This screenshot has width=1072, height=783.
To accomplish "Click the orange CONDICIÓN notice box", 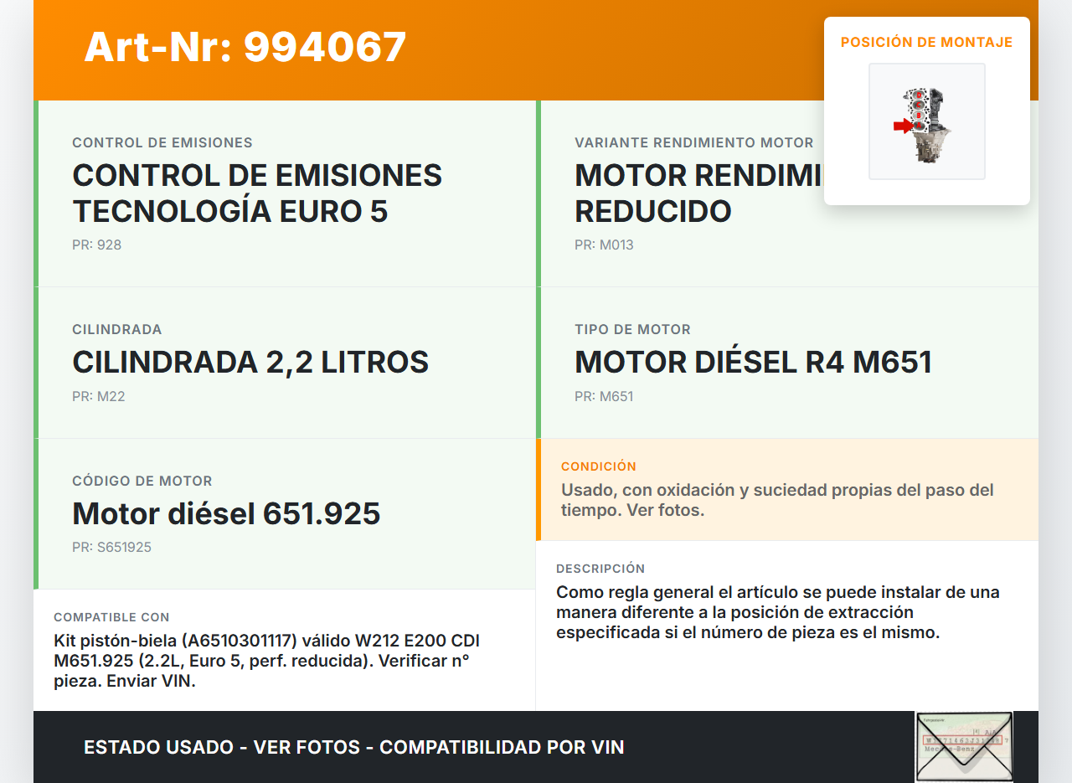I will (787, 489).
